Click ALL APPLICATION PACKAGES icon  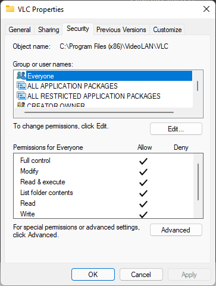[21, 86]
